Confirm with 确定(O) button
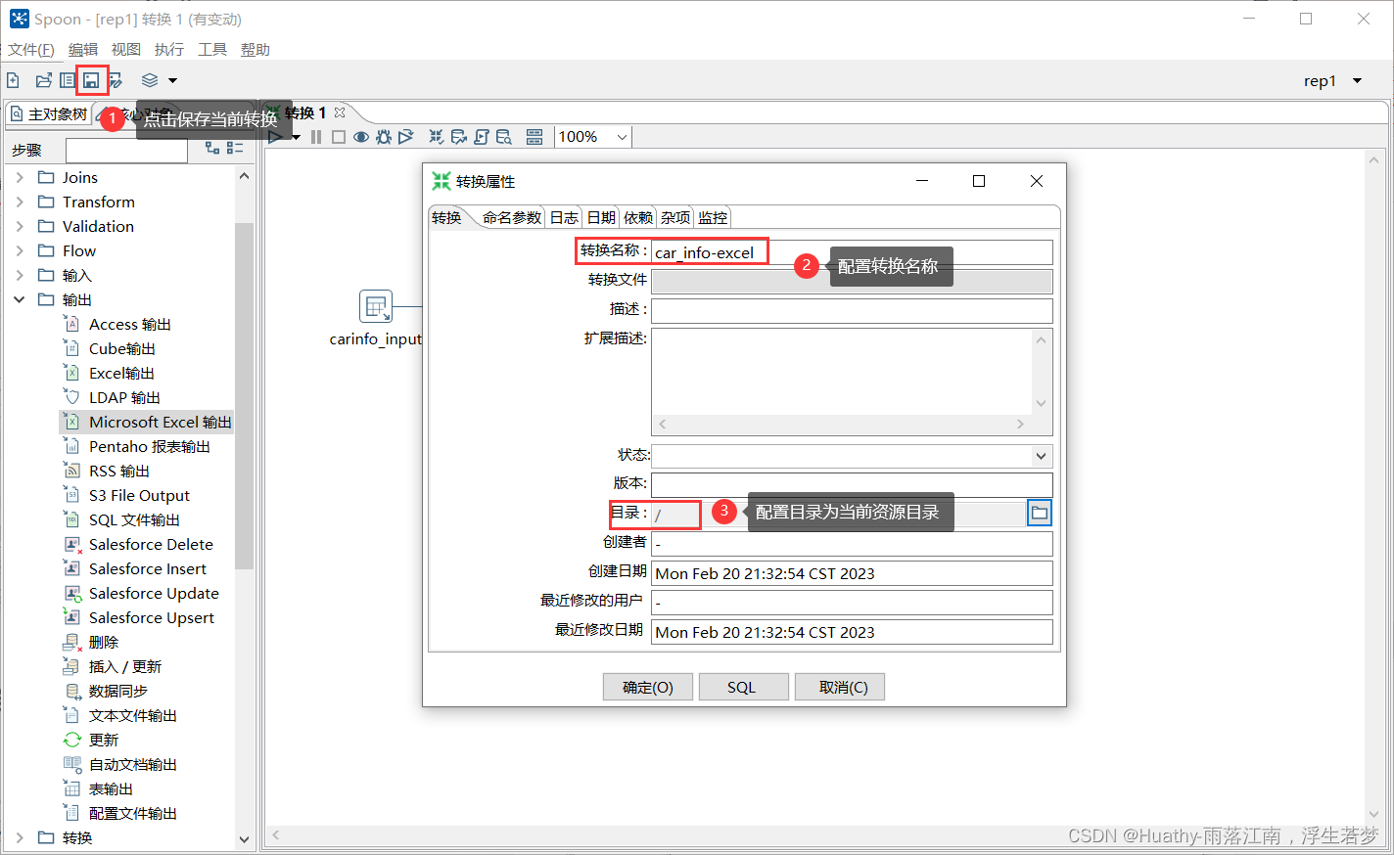The width and height of the screenshot is (1394, 855). pos(648,687)
